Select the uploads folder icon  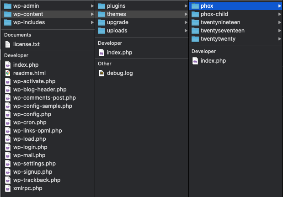101,31
